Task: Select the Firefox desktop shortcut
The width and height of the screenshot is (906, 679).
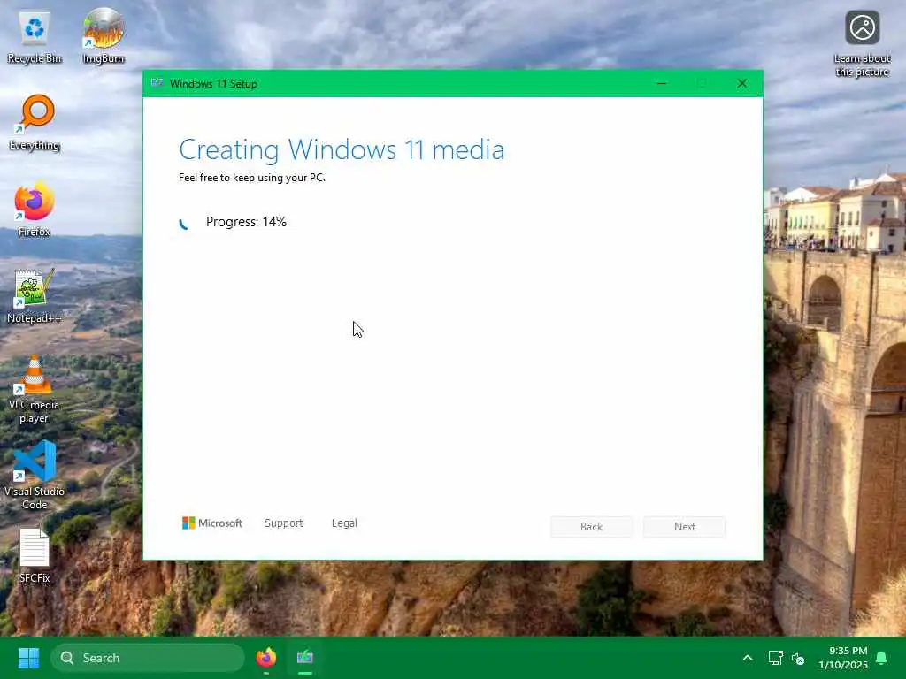Action: point(35,209)
